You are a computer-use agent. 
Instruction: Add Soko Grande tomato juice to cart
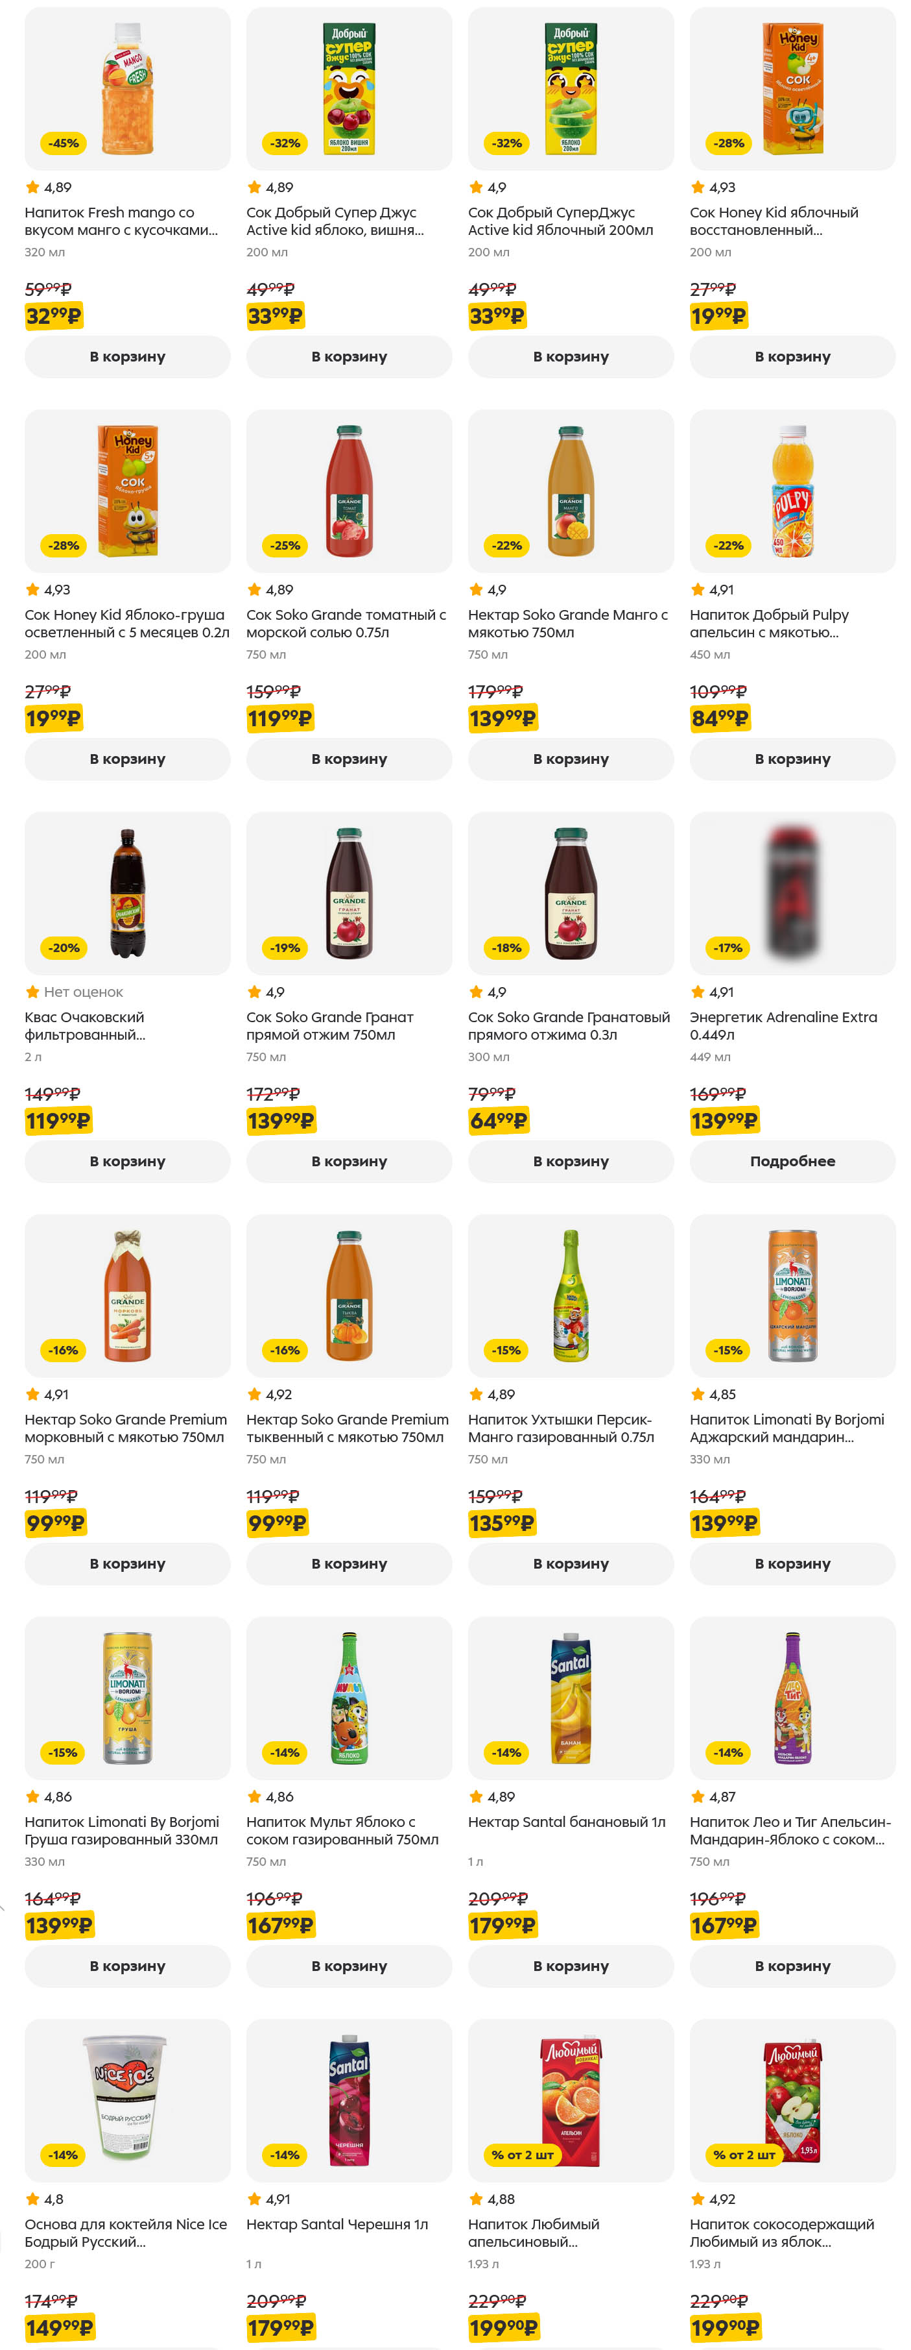(x=349, y=759)
